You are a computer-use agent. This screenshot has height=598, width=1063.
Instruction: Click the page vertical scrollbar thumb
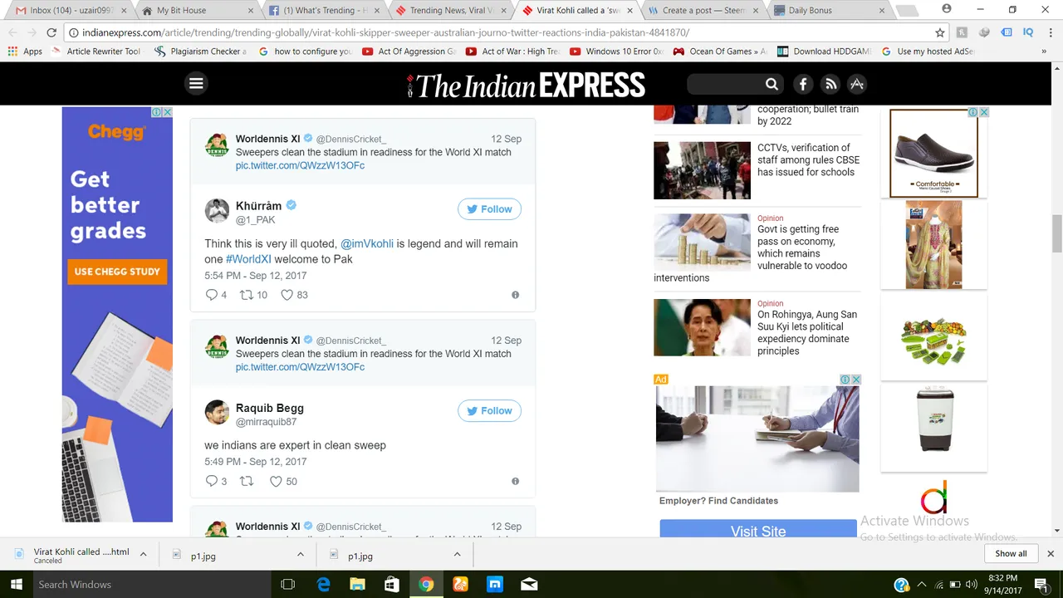pos(1056,233)
